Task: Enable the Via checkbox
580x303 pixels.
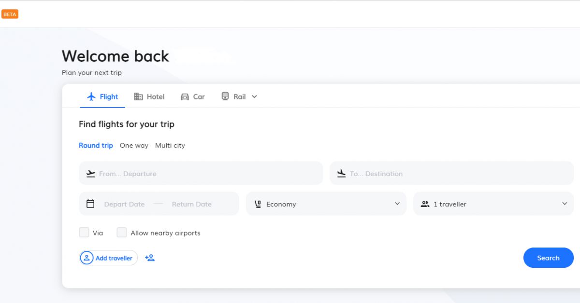Action: [84, 233]
